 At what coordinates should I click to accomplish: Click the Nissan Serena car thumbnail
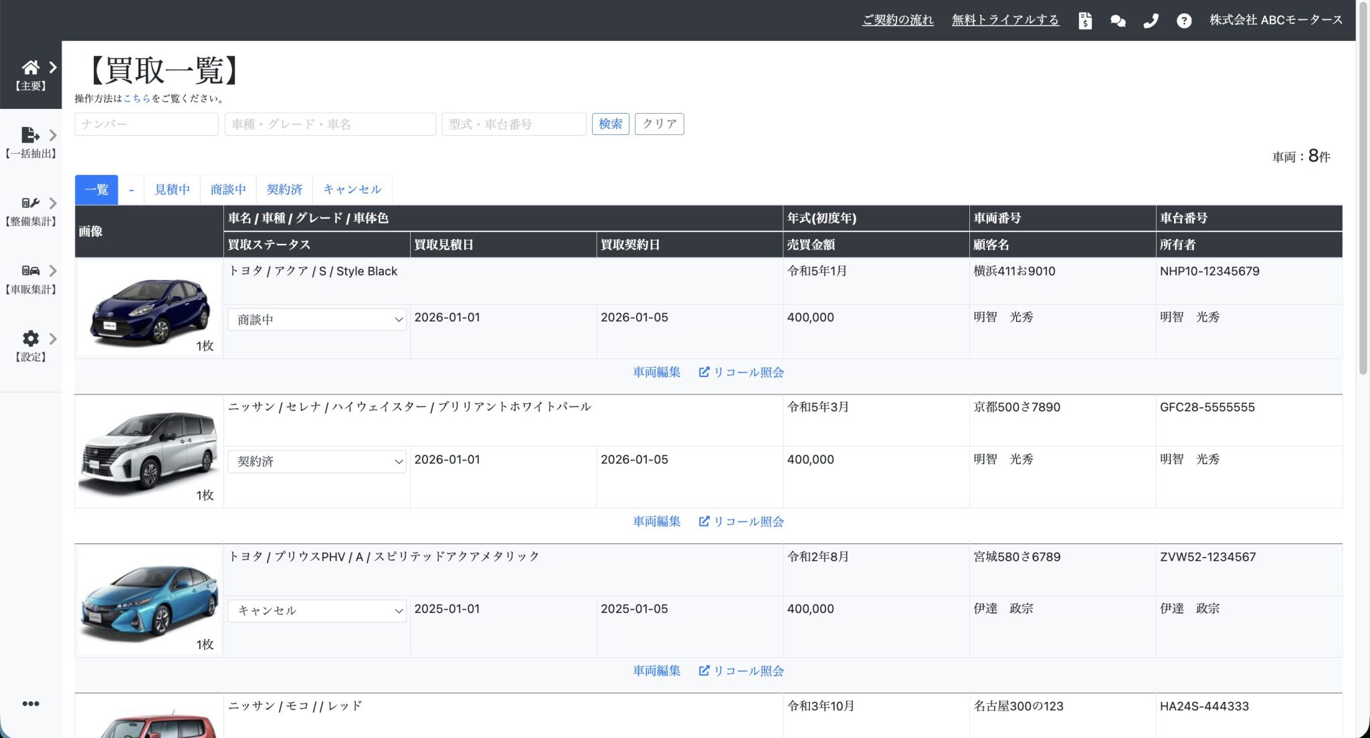149,451
